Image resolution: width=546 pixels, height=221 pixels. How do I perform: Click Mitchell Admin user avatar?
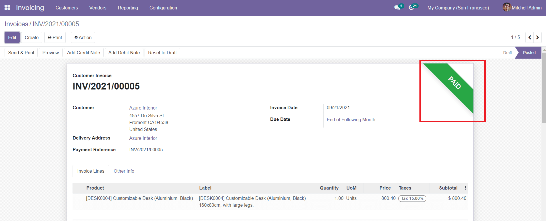[507, 7]
